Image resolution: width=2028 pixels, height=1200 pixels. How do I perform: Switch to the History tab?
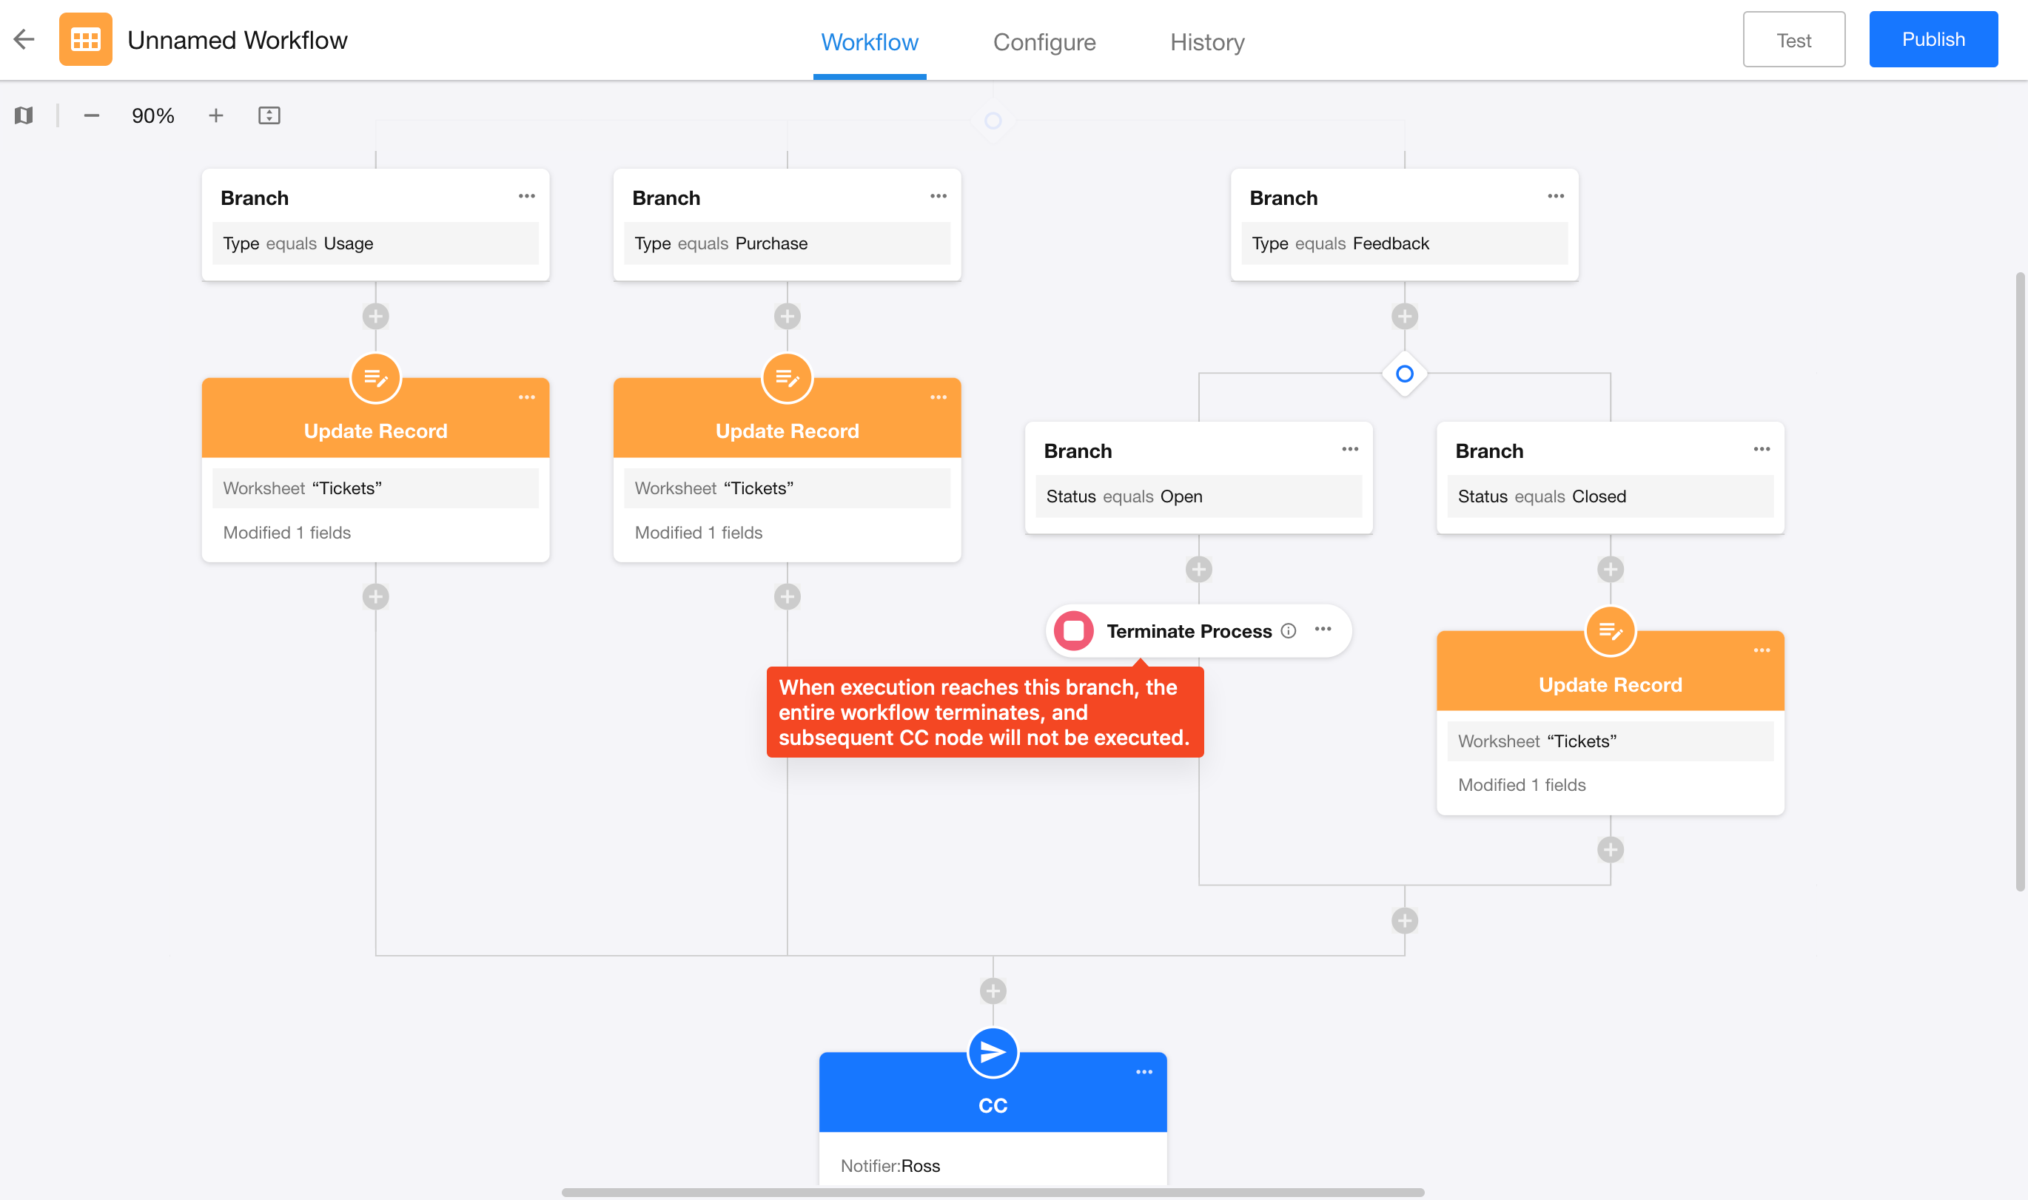click(x=1207, y=42)
